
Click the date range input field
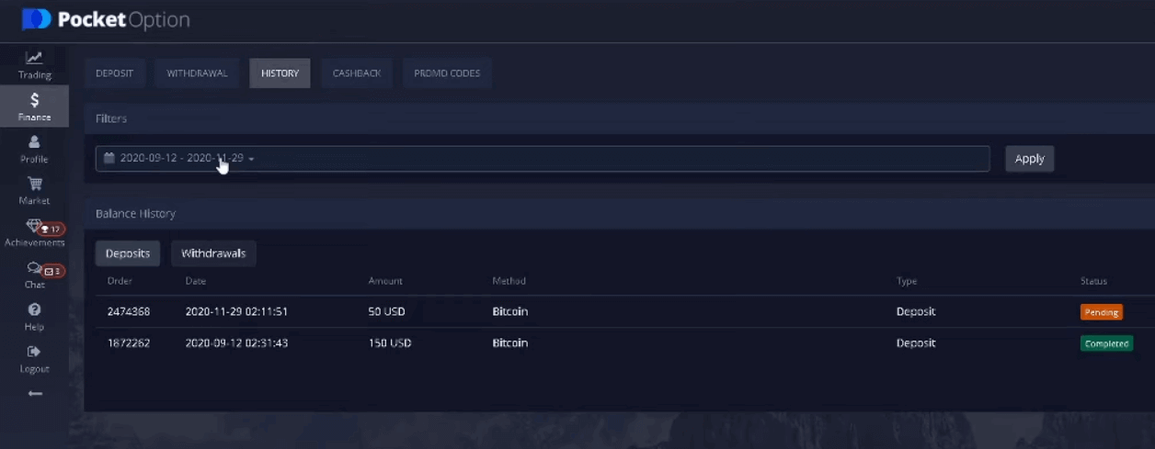[543, 159]
